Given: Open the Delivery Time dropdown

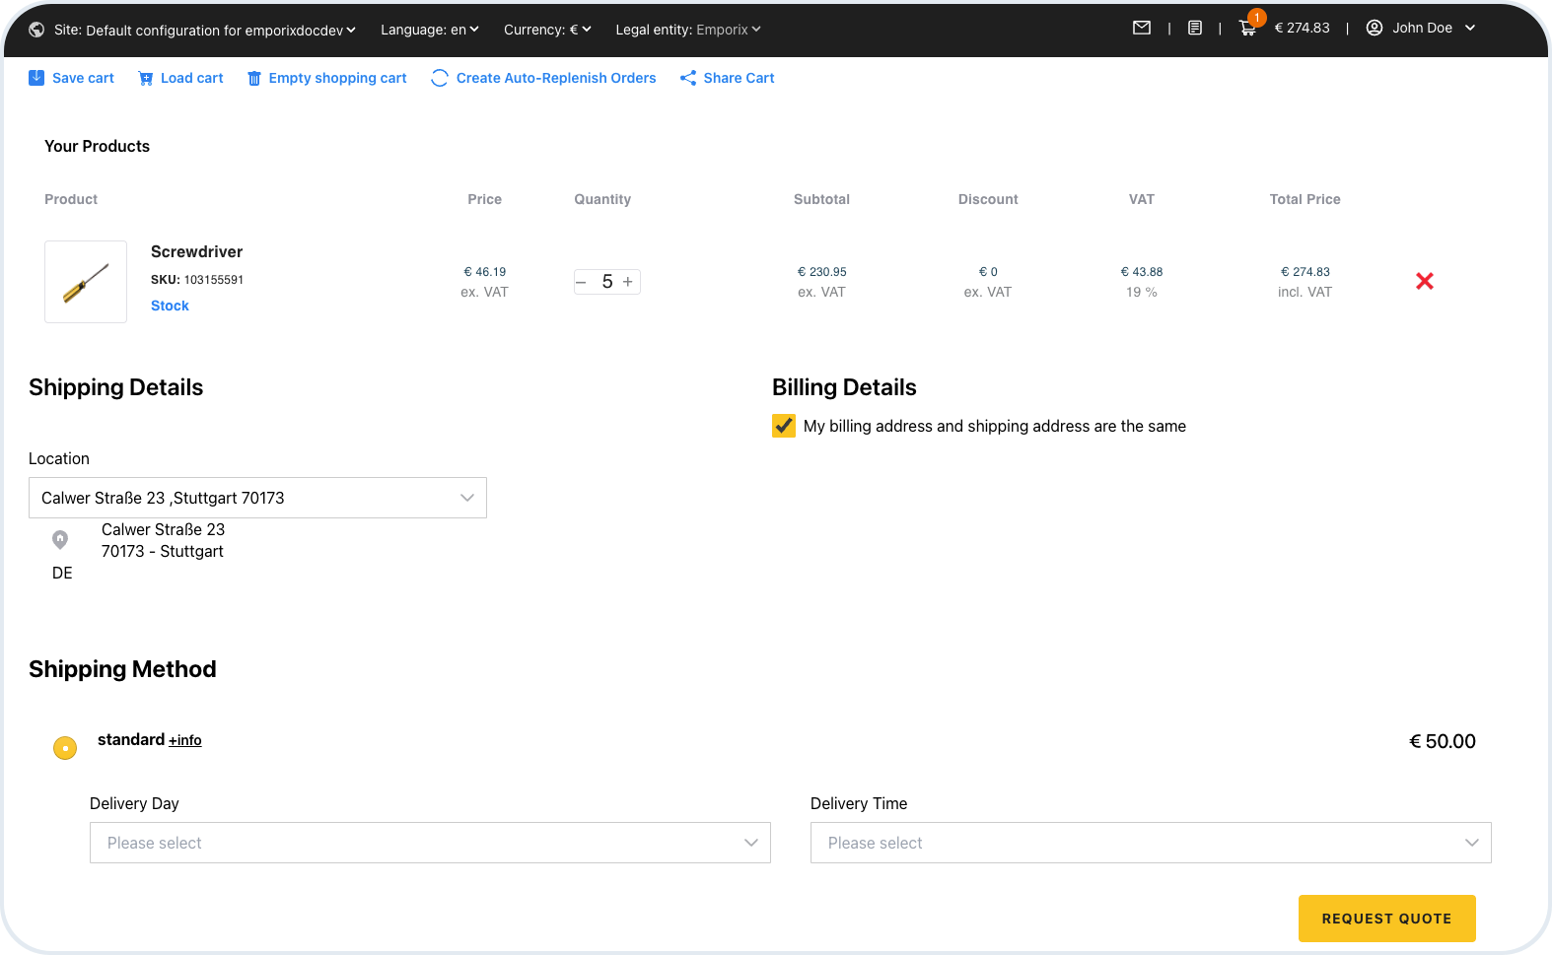Looking at the screenshot, I should pyautogui.click(x=1150, y=843).
